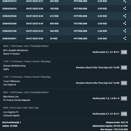Click MFK Zemplin Michalovce team name
This screenshot has height=131, width=131.
[x=16, y=50]
